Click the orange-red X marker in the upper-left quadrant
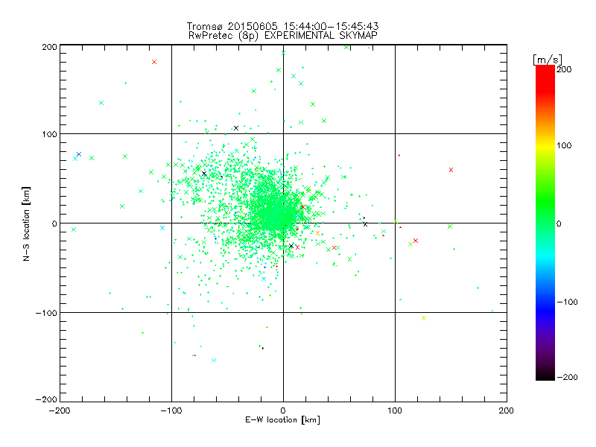Image resolution: width=596 pixels, height=447 pixels. [154, 62]
